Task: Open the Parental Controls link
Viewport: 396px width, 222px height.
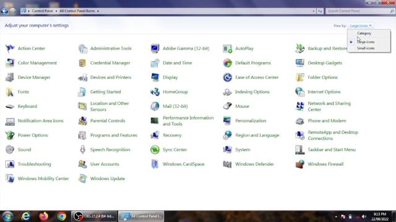Action: [x=108, y=121]
